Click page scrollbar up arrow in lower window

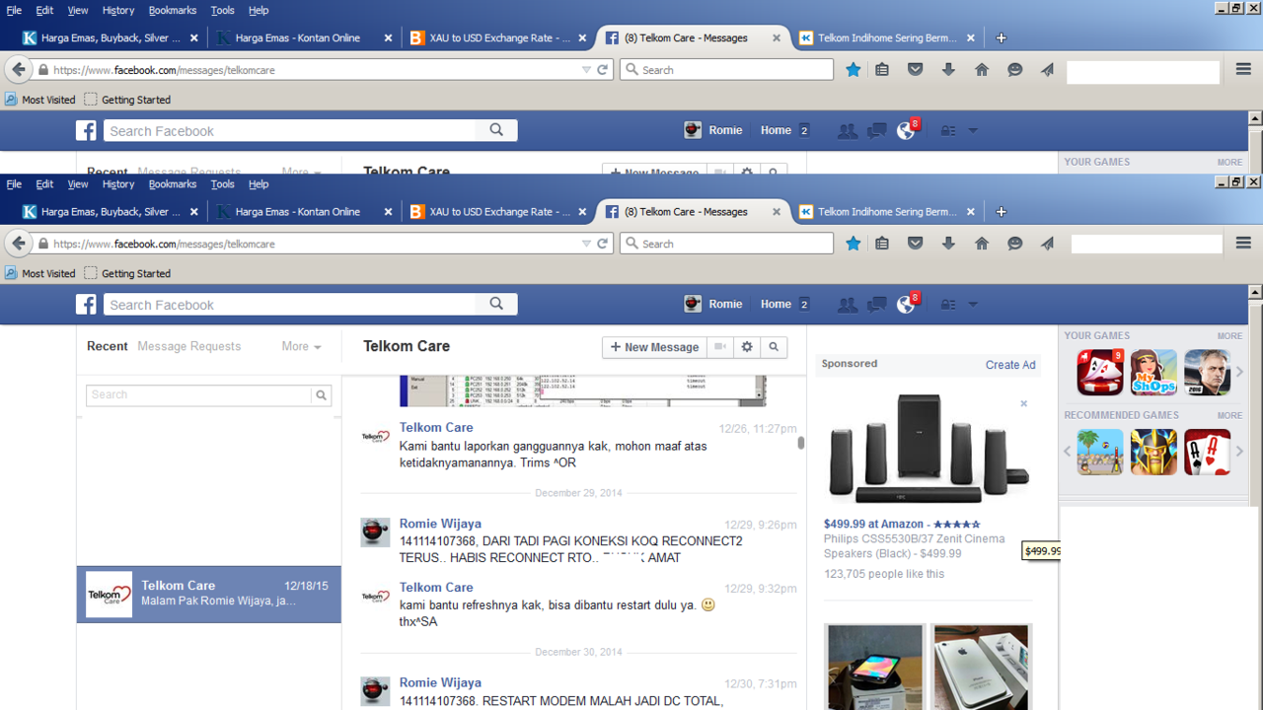click(x=1255, y=293)
